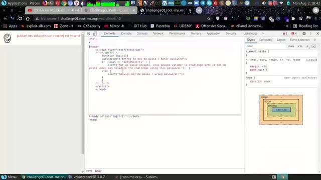The image size is (321, 180).
Task: Open the Computed styles tab
Action: click(x=265, y=40)
